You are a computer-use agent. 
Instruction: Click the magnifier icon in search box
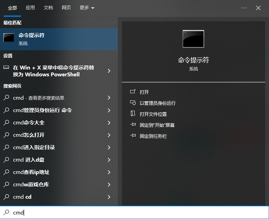point(6,212)
